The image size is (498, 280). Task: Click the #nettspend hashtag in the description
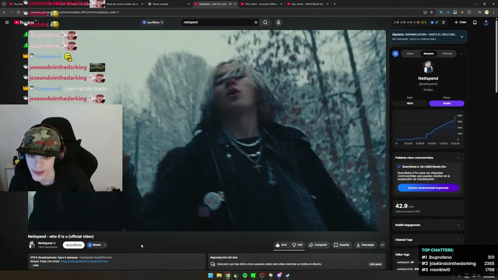point(86,257)
